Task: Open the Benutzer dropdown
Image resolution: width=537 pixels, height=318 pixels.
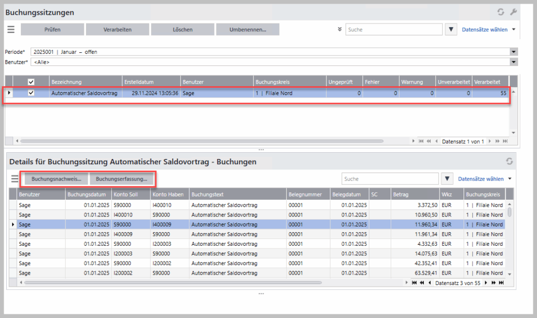Action: click(x=513, y=62)
